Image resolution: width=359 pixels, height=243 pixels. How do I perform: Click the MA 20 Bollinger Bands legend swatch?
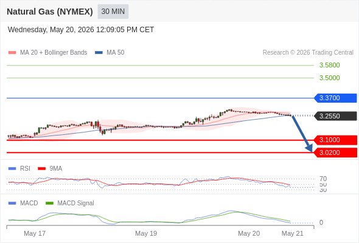[12, 53]
